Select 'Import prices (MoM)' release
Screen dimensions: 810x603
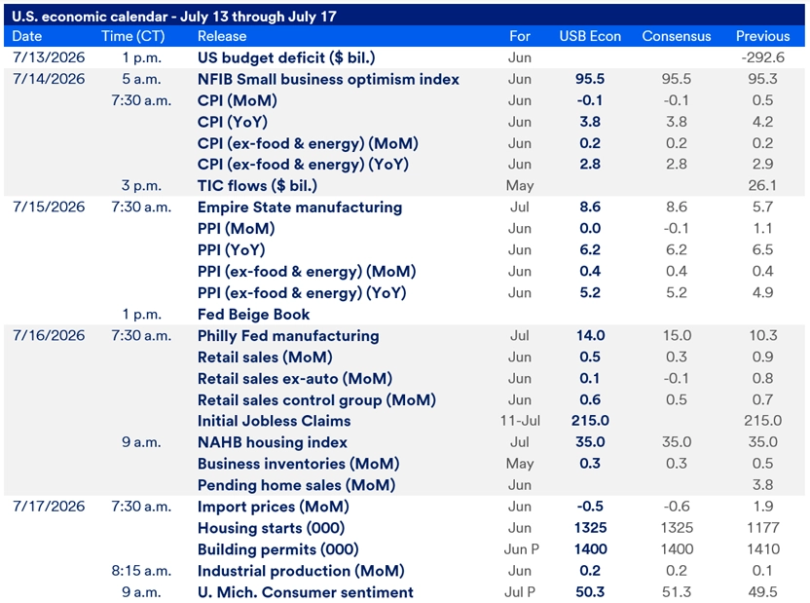(274, 507)
